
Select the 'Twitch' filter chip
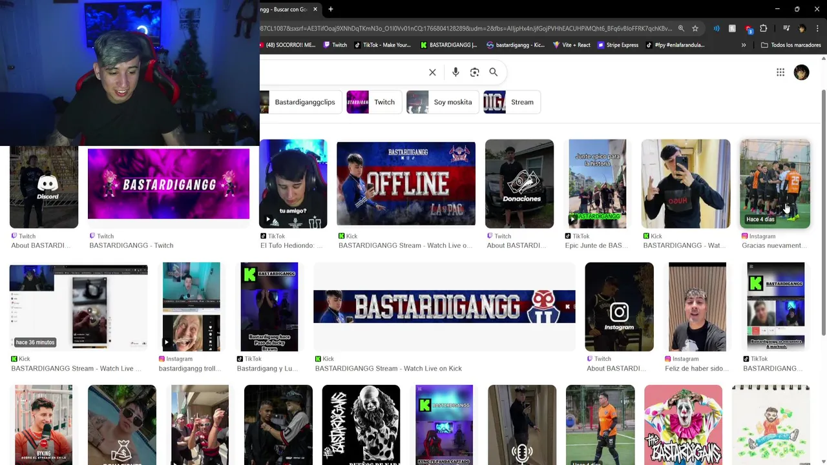click(374, 102)
